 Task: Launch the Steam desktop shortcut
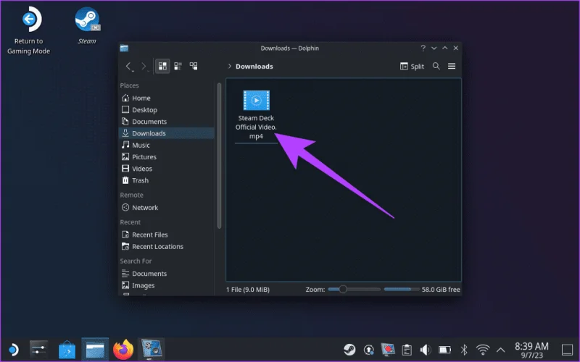pos(87,25)
